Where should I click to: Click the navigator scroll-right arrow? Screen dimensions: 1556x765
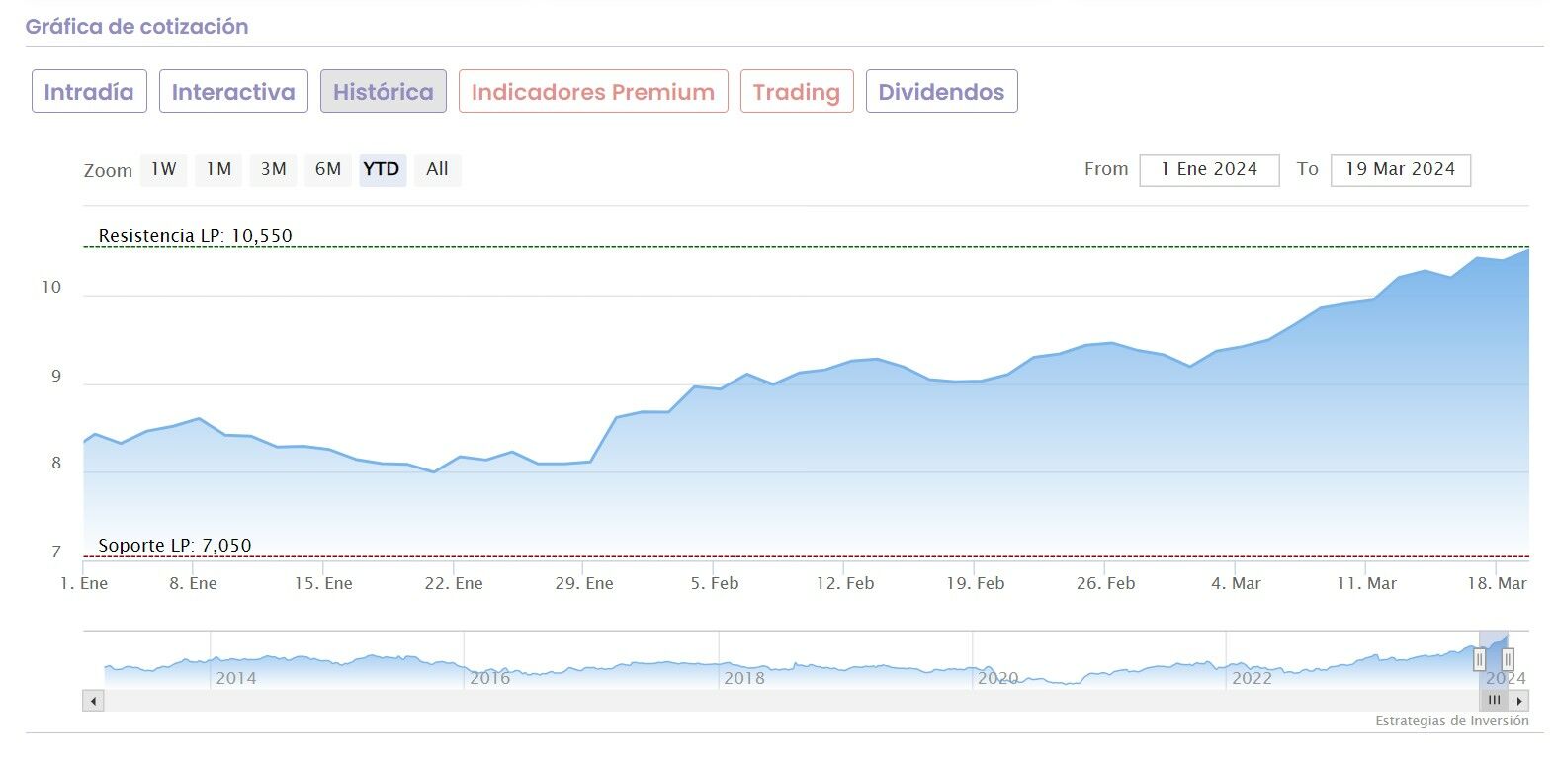point(1520,701)
